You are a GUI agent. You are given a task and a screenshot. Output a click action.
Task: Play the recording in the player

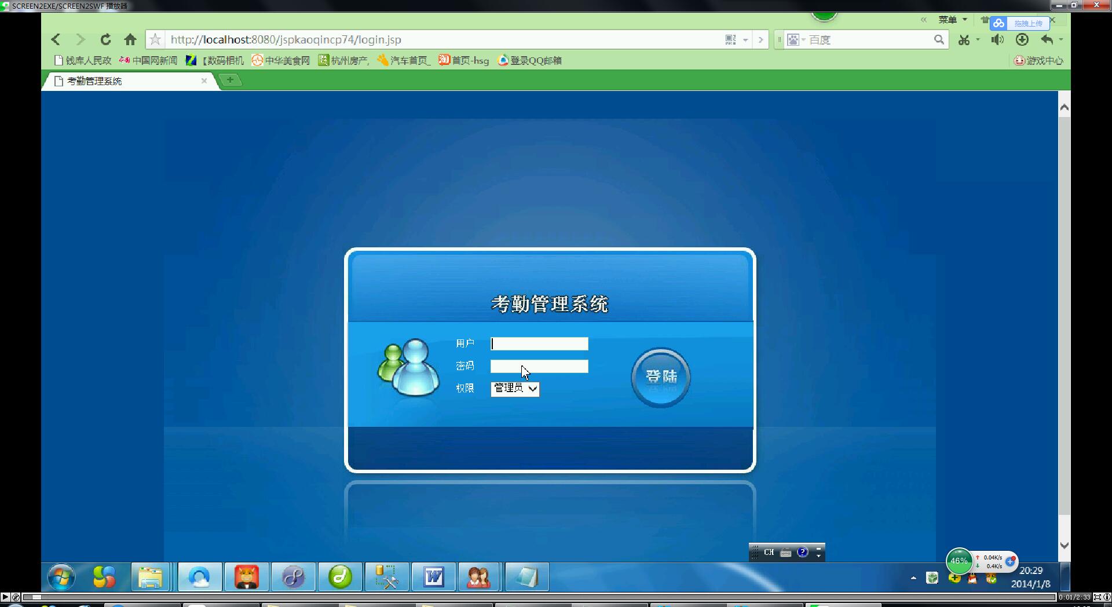click(x=5, y=597)
